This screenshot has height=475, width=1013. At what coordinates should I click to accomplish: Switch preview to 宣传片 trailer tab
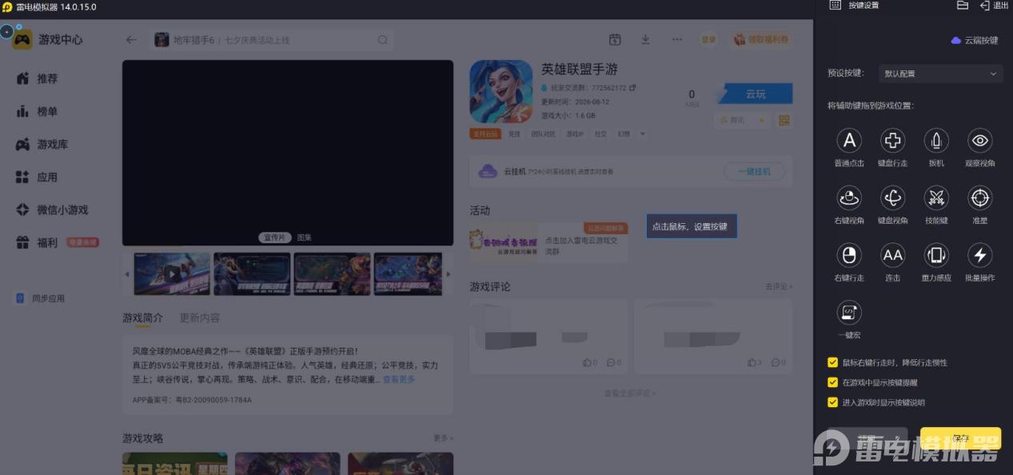tap(276, 237)
